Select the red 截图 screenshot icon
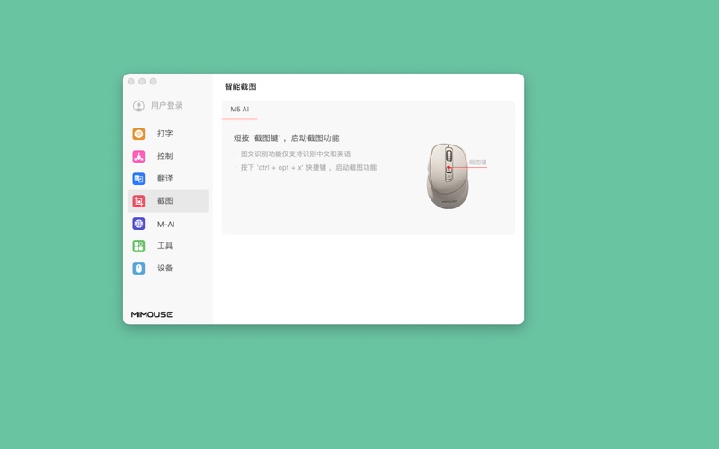719x449 pixels. 138,201
